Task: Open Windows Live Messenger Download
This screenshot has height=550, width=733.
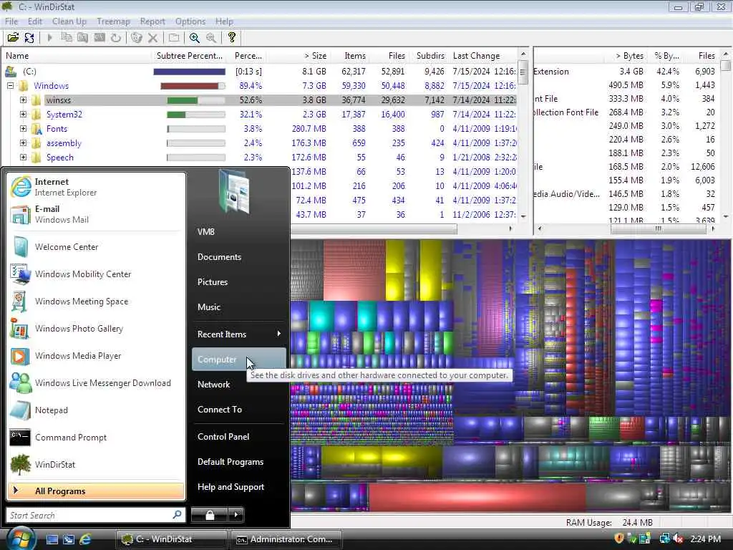Action: click(96, 383)
